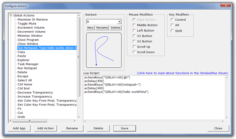The image size is (236, 139).
Task: Select the Close Window action
Action: coord(28,44)
